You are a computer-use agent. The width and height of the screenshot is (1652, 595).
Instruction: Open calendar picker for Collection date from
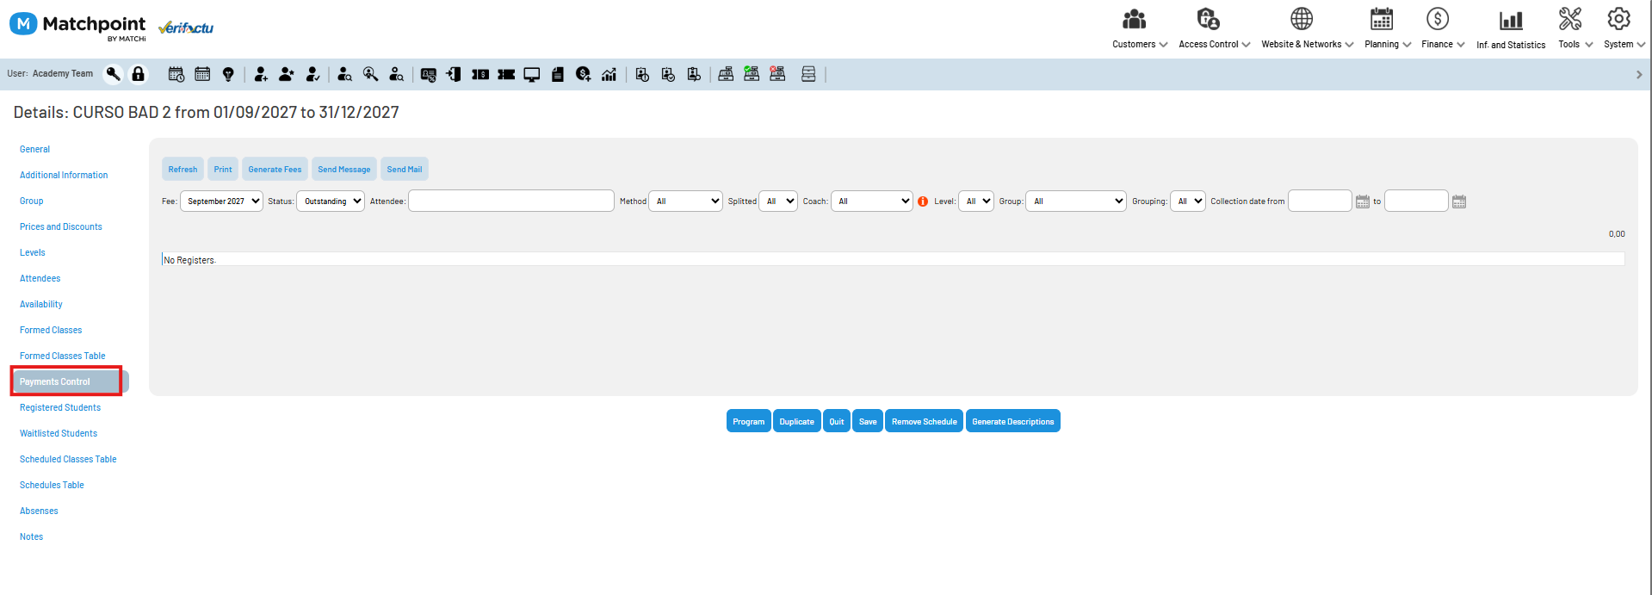point(1363,201)
